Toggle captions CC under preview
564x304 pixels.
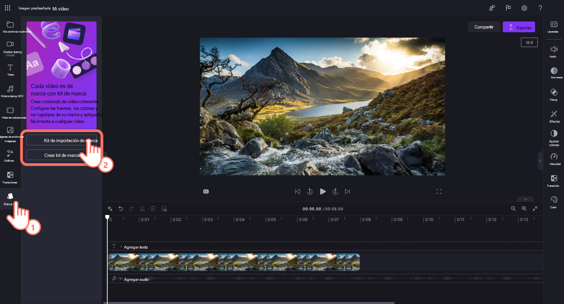coord(206,191)
